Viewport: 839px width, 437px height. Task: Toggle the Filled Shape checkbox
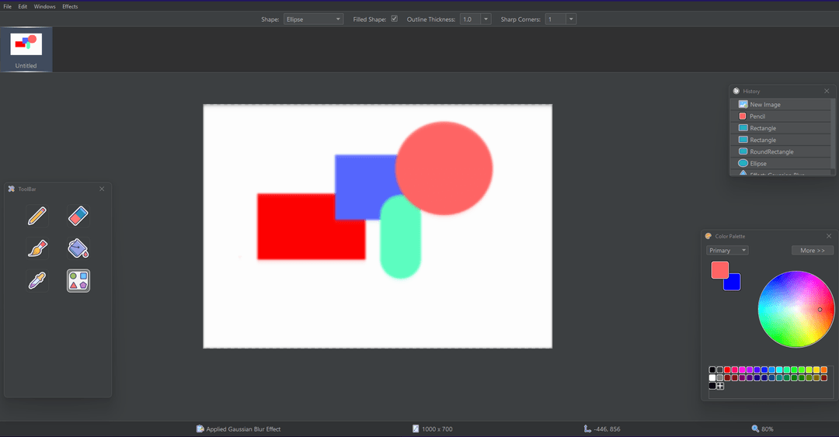395,19
